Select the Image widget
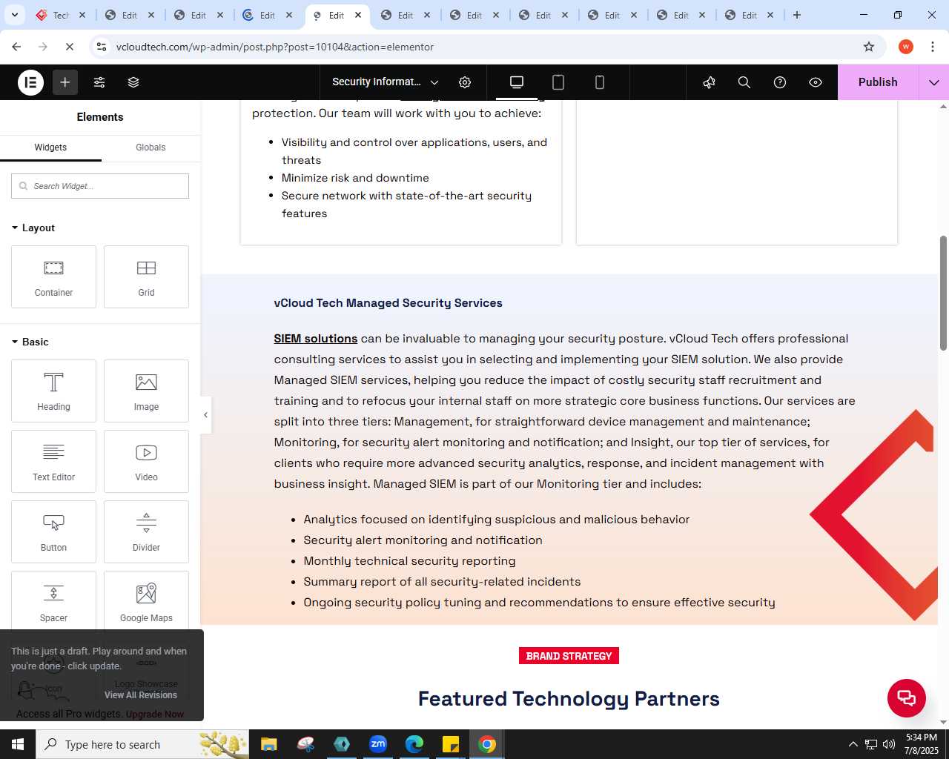The width and height of the screenshot is (949, 759). pos(146,391)
